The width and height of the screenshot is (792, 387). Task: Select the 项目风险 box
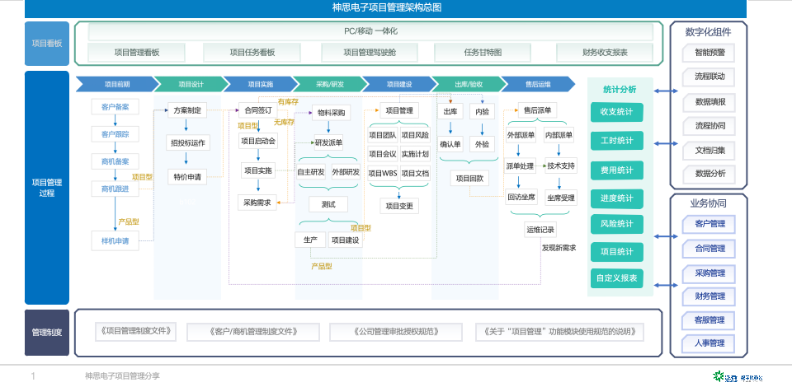point(415,135)
